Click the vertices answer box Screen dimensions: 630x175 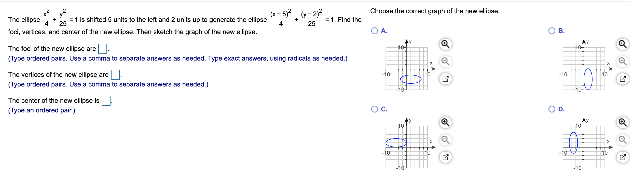[x=115, y=75]
